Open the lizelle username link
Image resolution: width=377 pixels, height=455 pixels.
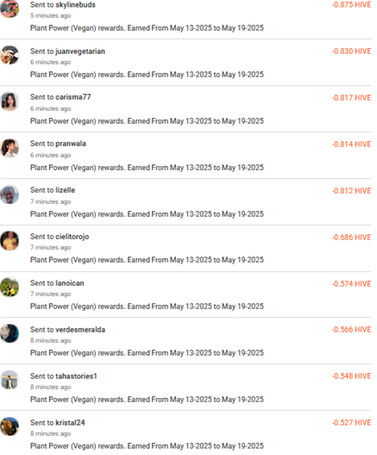tap(65, 190)
